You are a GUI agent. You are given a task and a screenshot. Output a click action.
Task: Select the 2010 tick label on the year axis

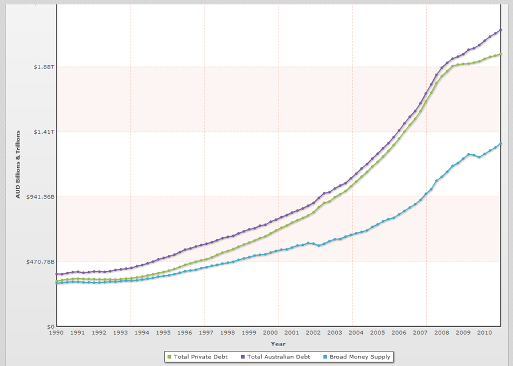pyautogui.click(x=483, y=333)
